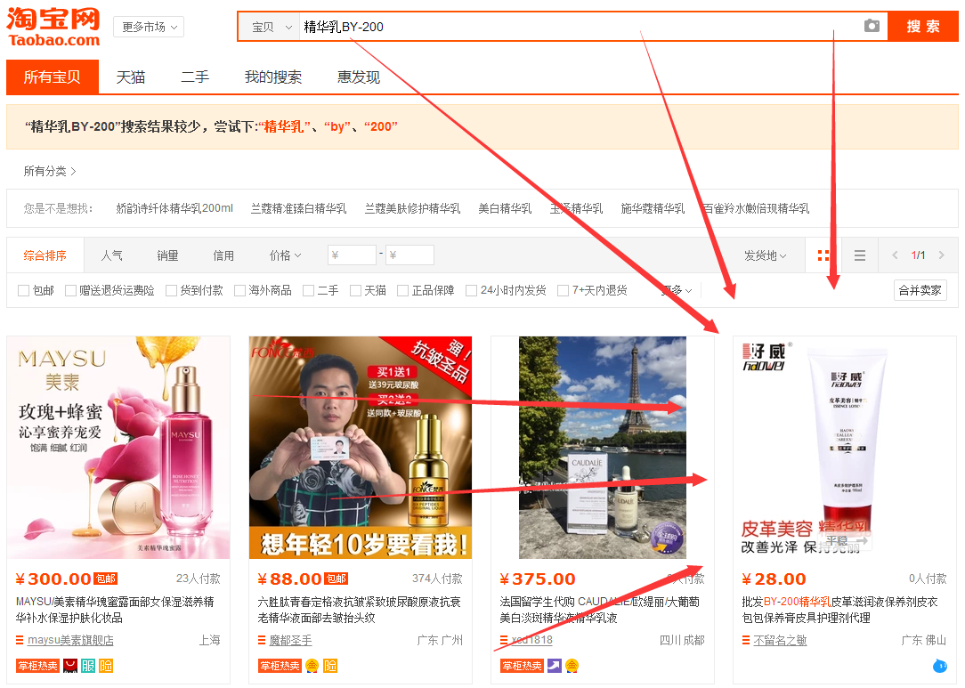Toggle the 正品保障 checkbox
Viewport: 965px width, 688px height.
[403, 290]
